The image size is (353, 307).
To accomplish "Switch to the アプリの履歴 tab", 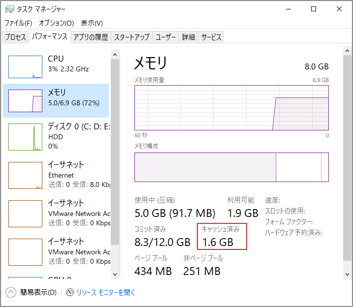I will (x=91, y=37).
